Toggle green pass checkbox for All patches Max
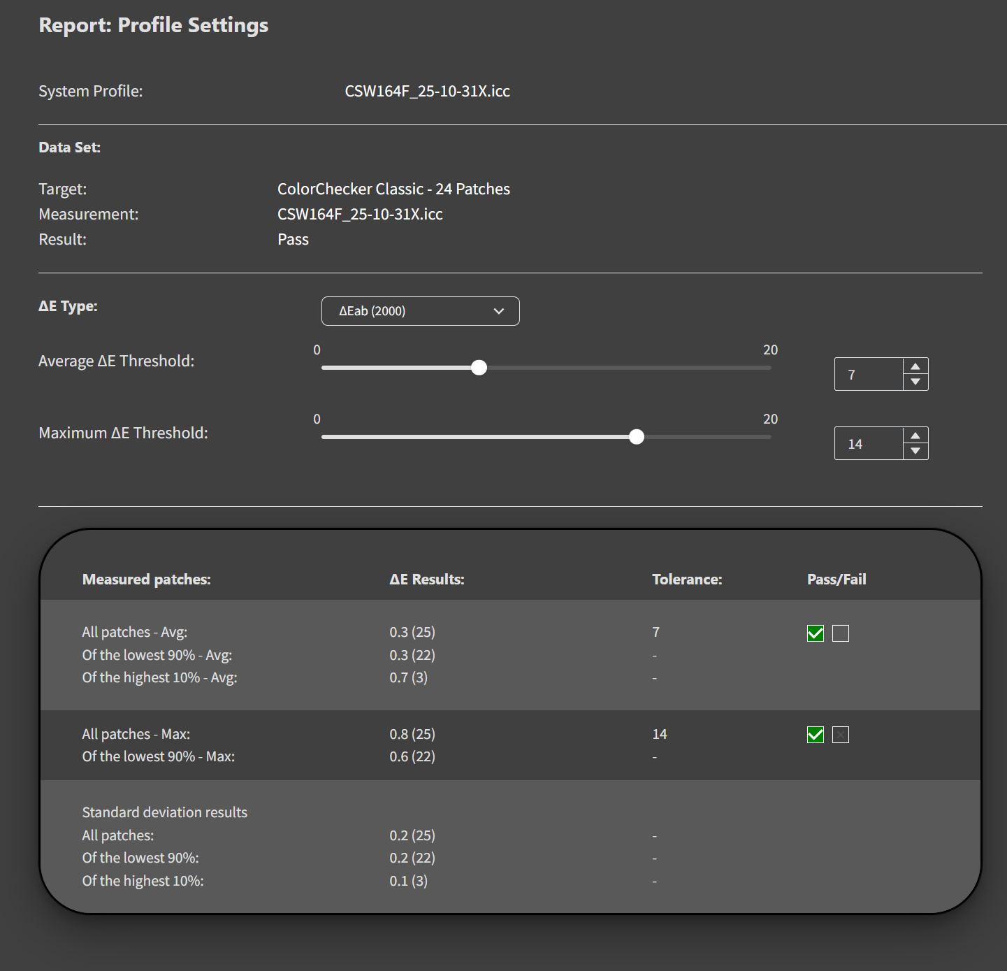 (x=816, y=735)
